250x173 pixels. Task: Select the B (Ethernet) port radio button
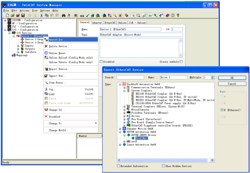click(222, 110)
